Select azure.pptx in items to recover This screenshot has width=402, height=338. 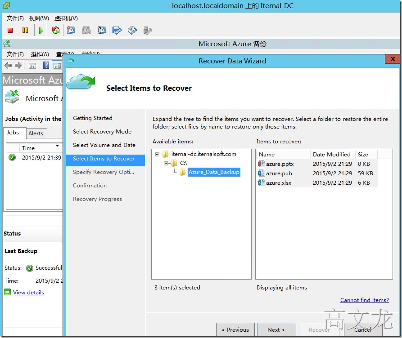[x=280, y=164]
